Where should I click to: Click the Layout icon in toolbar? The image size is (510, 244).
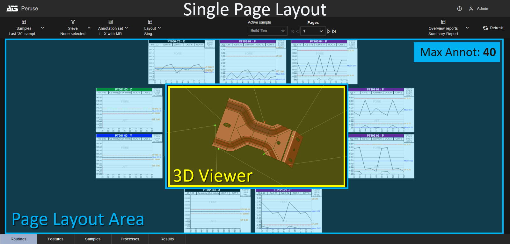point(150,22)
